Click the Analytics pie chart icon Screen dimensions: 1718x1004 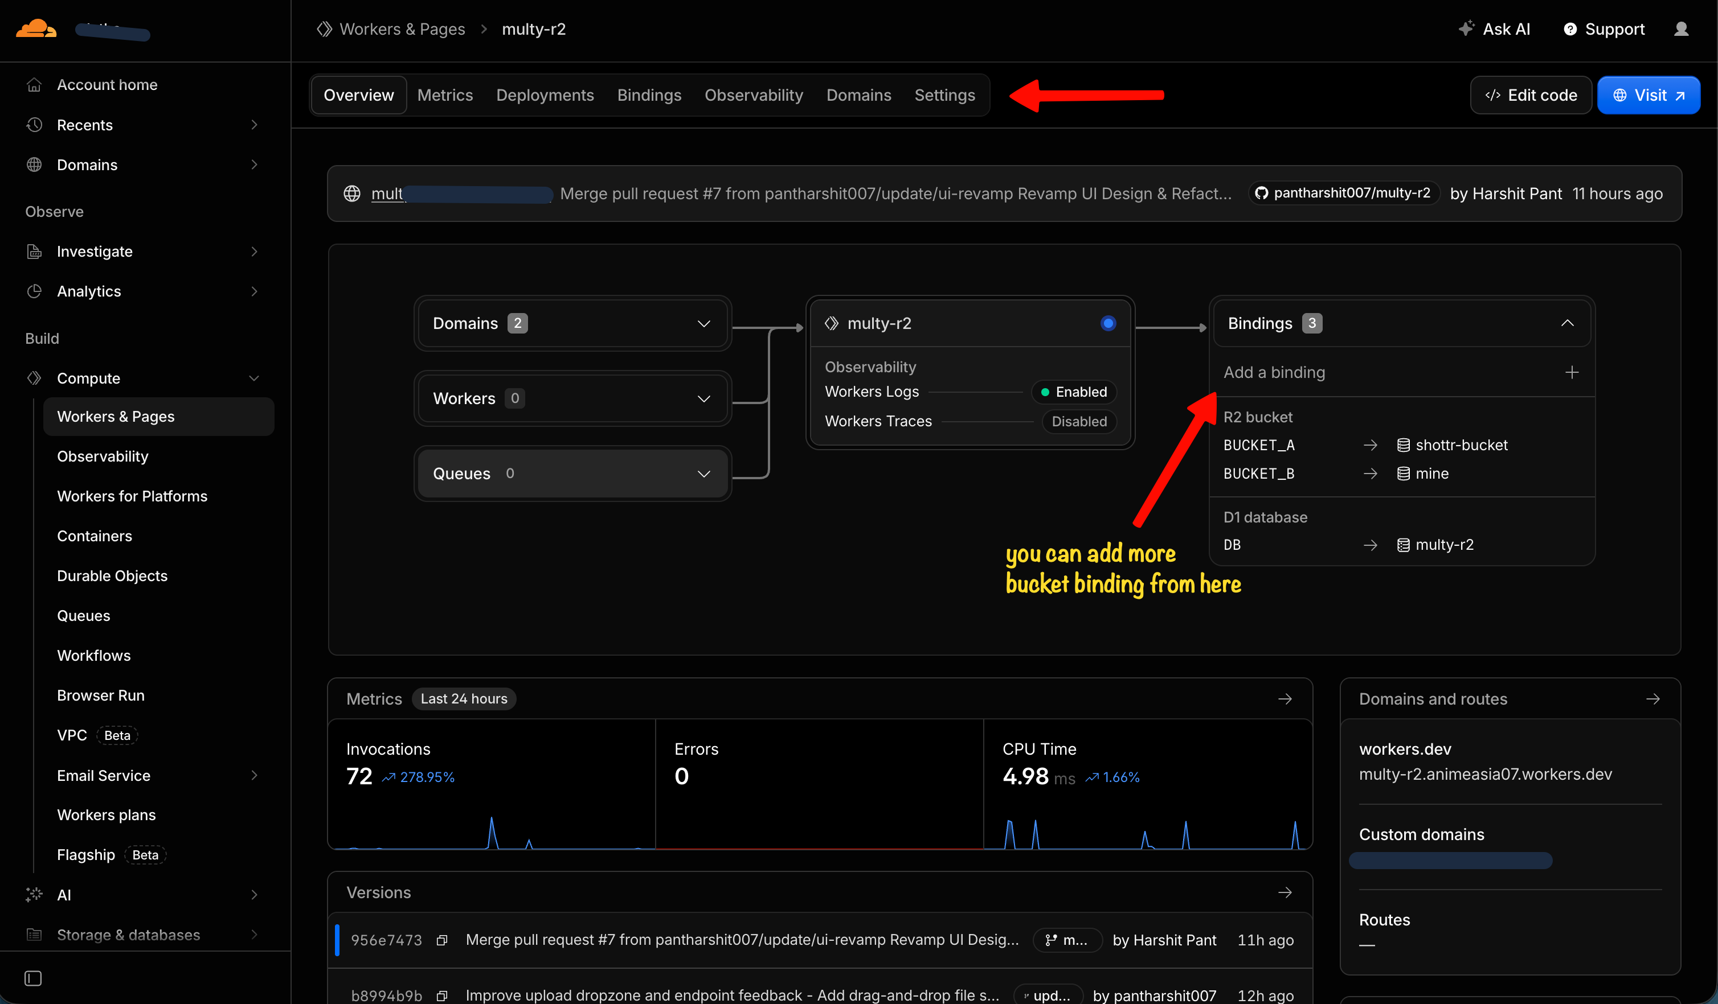[x=34, y=291]
